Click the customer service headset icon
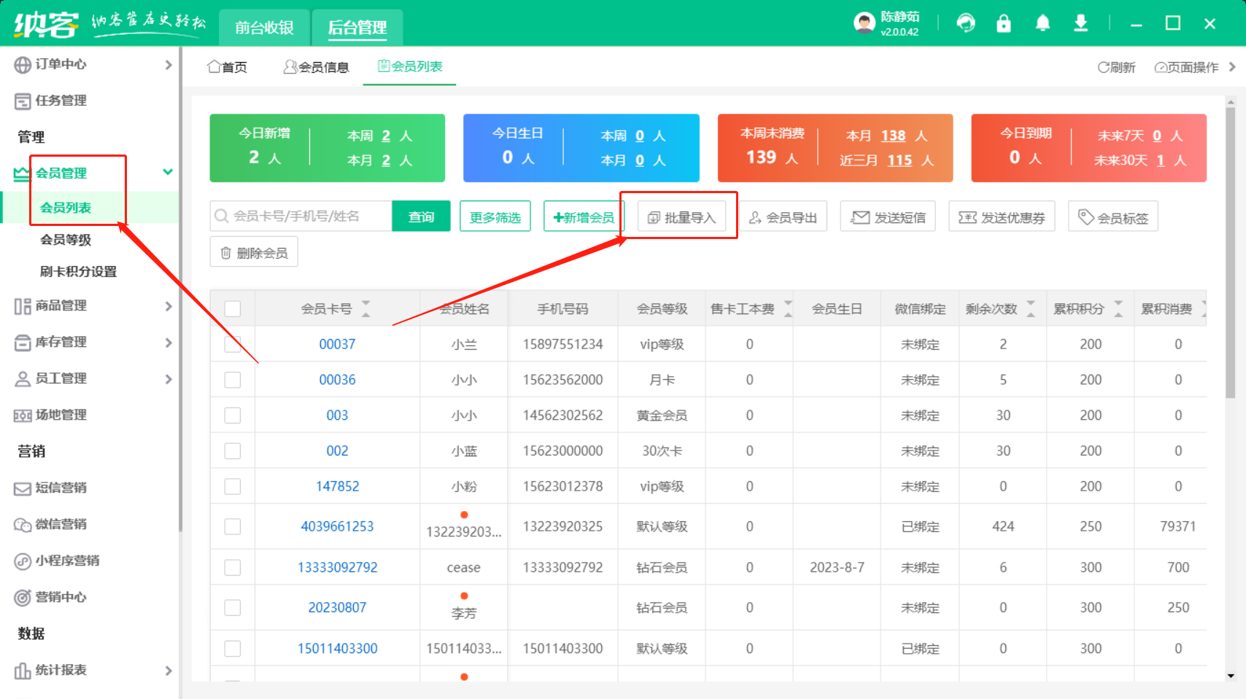Screen dimensions: 1246x699 click(x=966, y=23)
